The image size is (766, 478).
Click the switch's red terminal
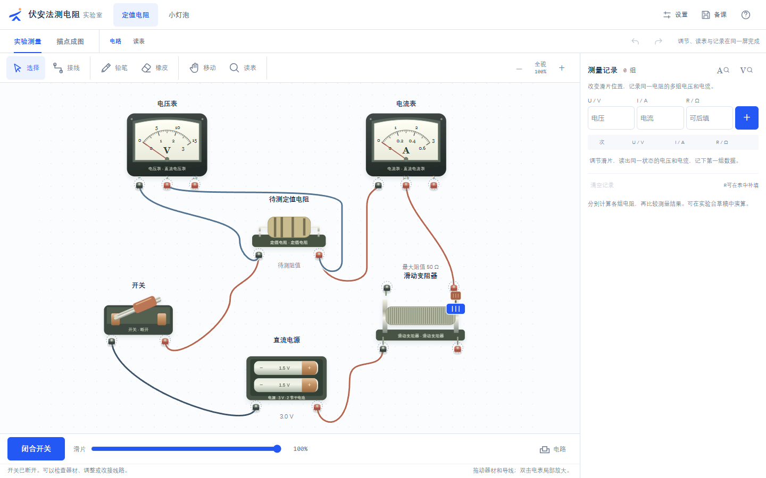[x=165, y=342]
